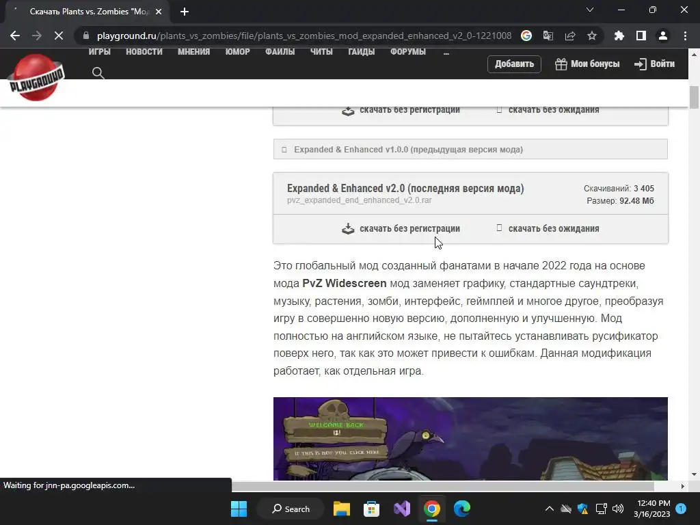700x525 pixels.
Task: Open the ФАЙЛЫ menu section
Action: [x=280, y=52]
